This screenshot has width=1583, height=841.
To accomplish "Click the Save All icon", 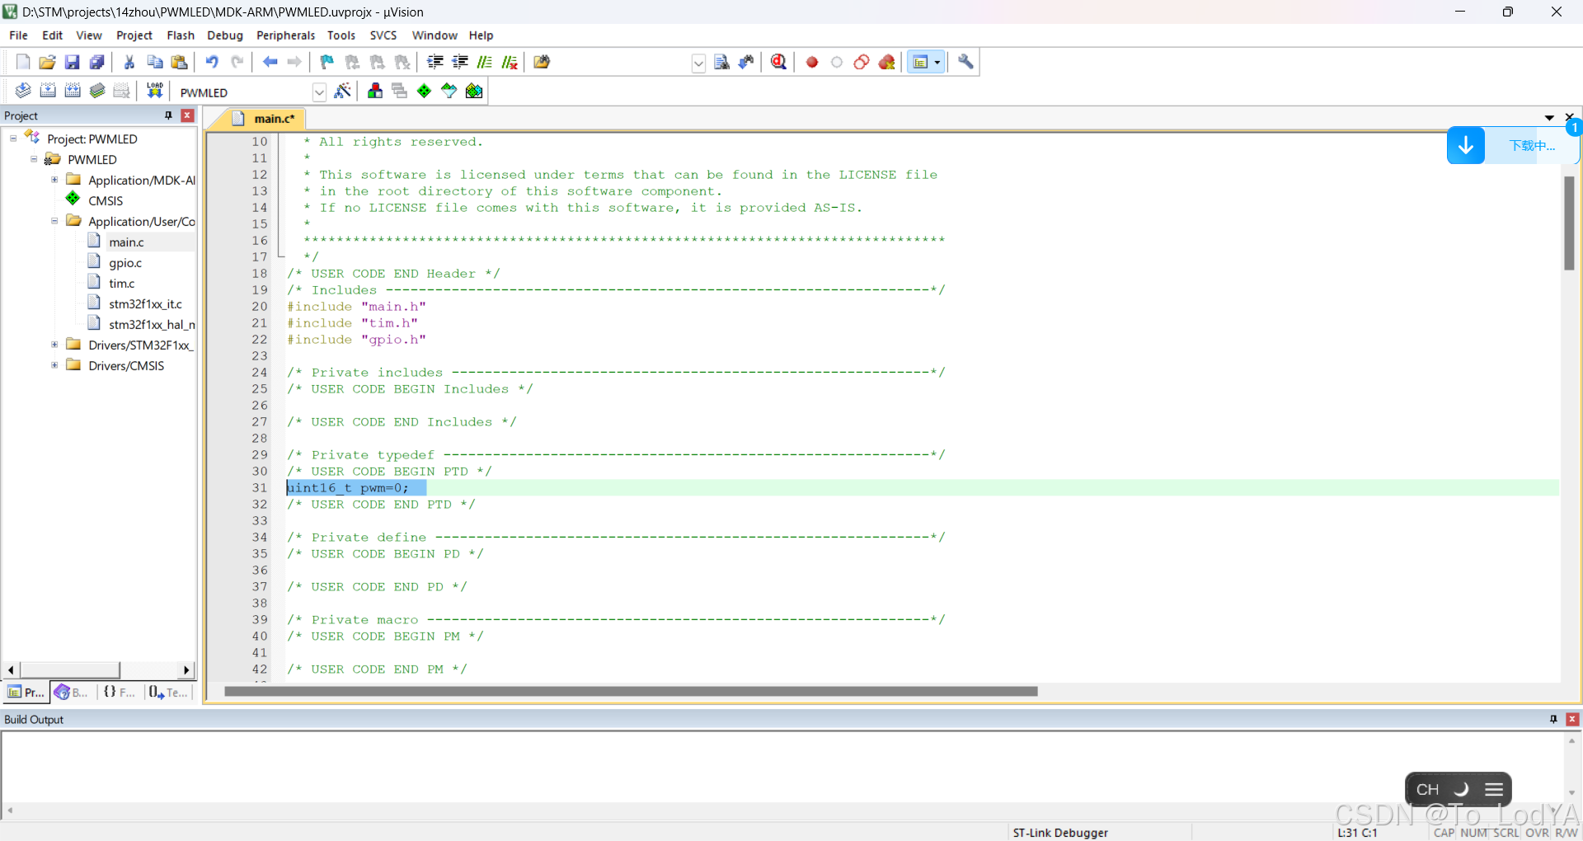I will tap(97, 62).
